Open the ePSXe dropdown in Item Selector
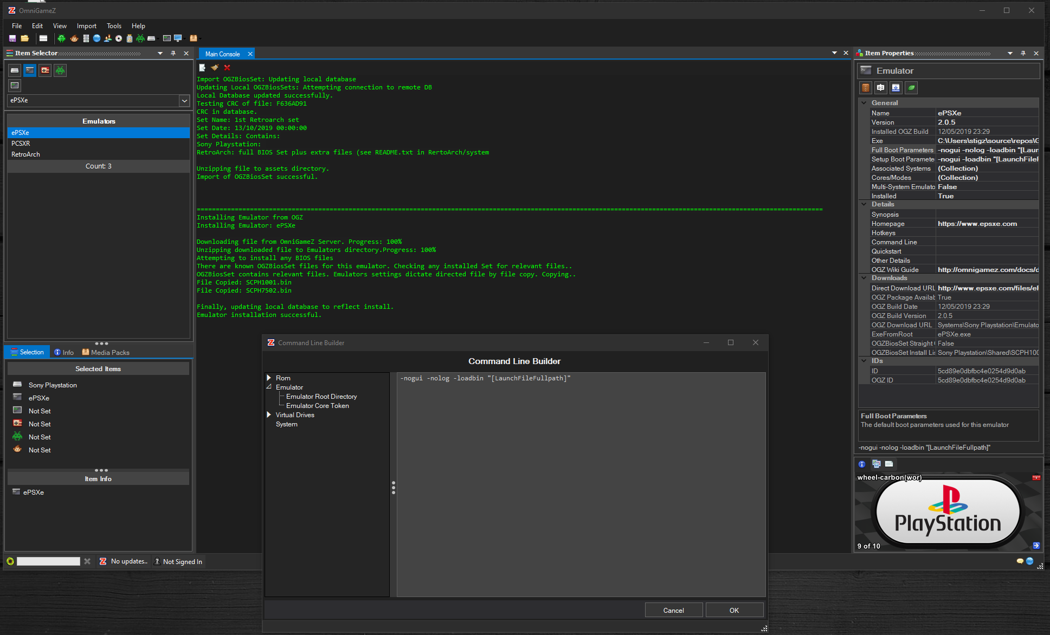The width and height of the screenshot is (1050, 635). click(184, 101)
